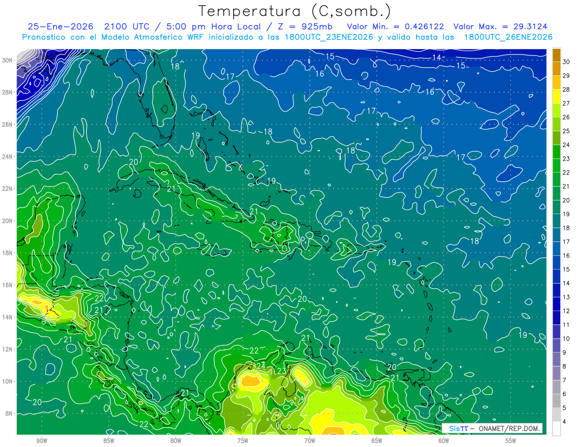
Task: Click the "55W" longitude axis label
Action: pyautogui.click(x=511, y=441)
